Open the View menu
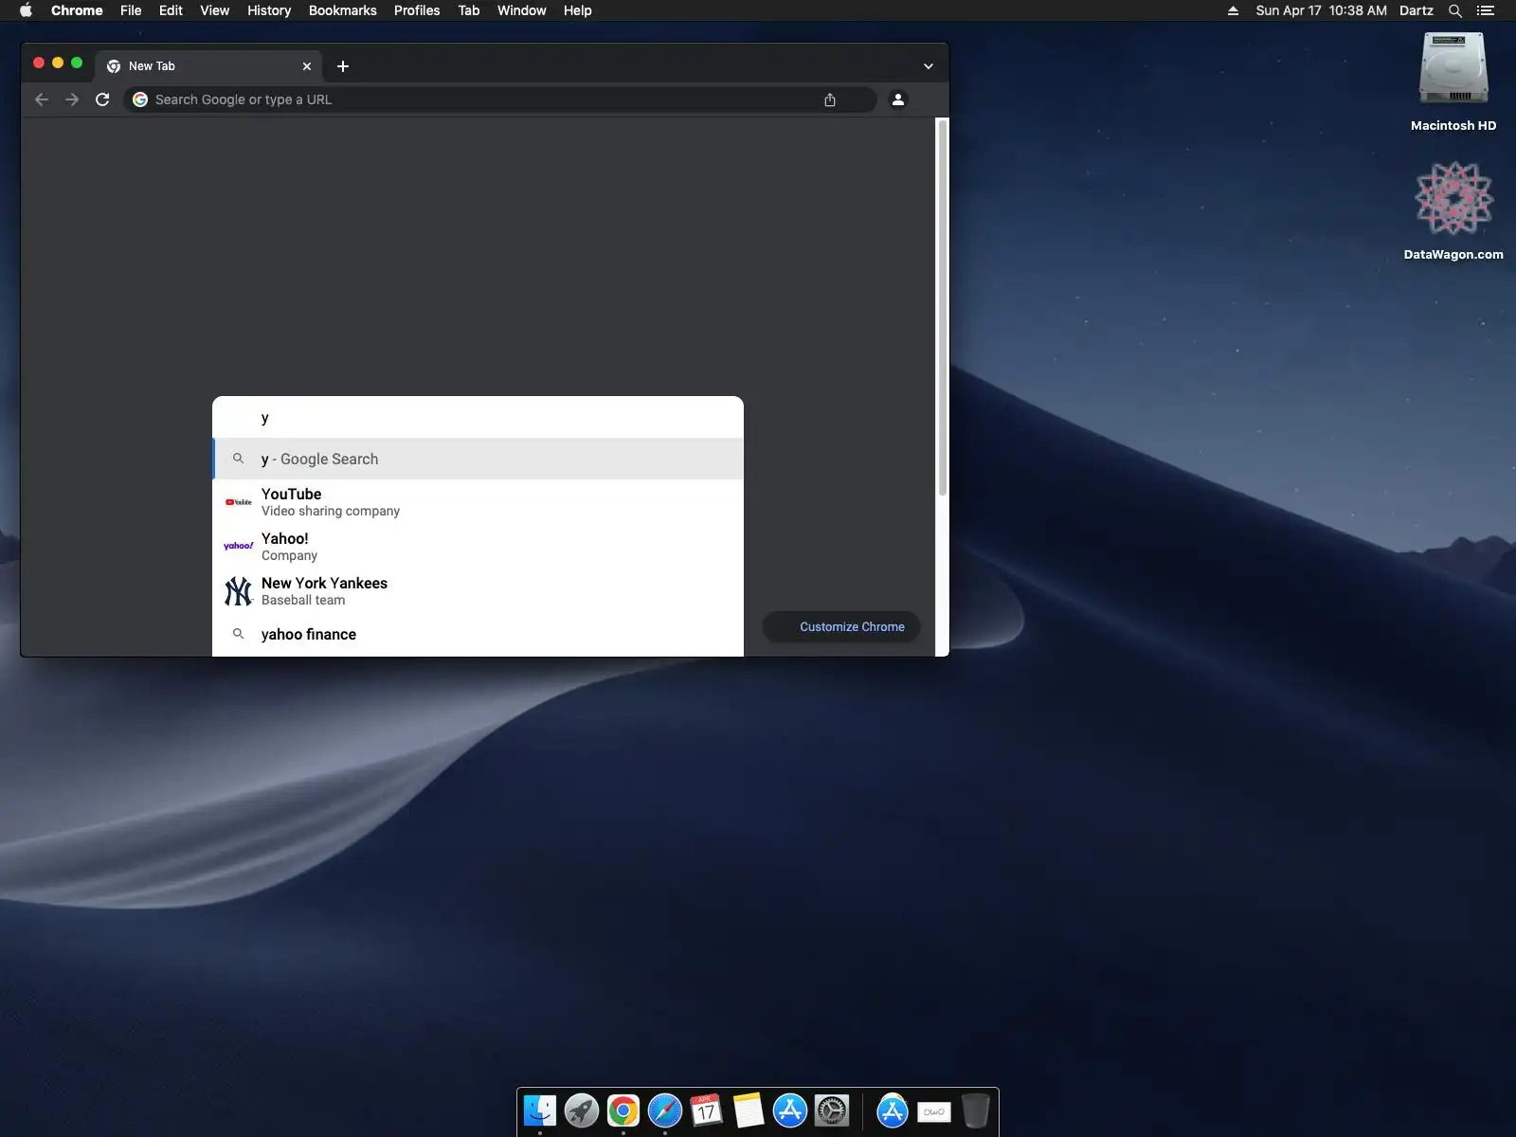The image size is (1516, 1137). [215, 10]
